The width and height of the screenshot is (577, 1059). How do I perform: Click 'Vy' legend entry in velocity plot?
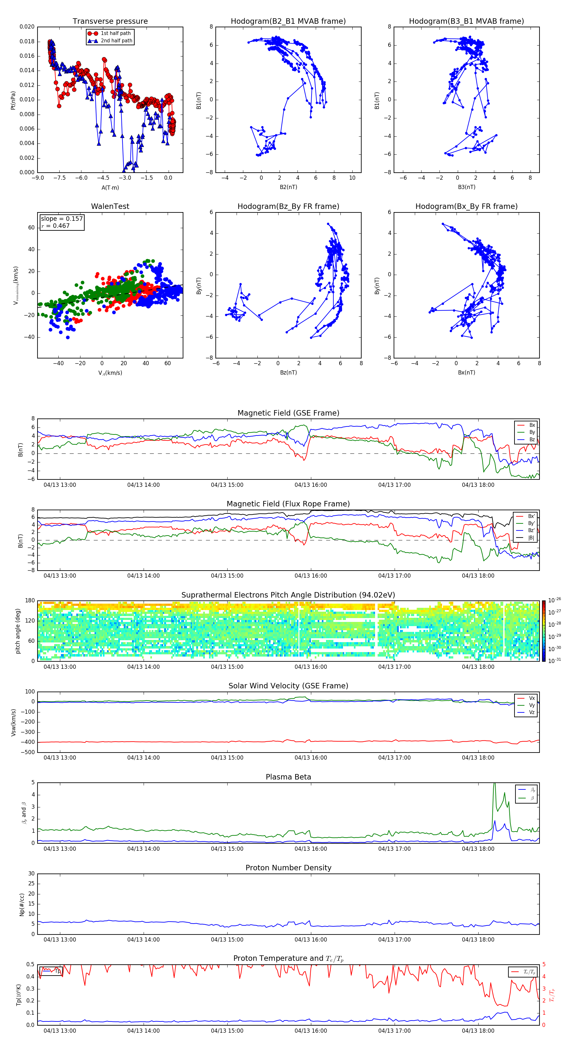526,705
